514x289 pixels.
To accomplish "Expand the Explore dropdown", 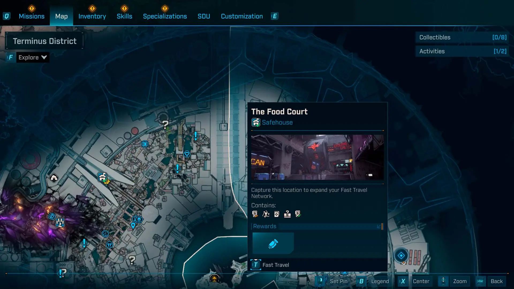I will pos(33,57).
